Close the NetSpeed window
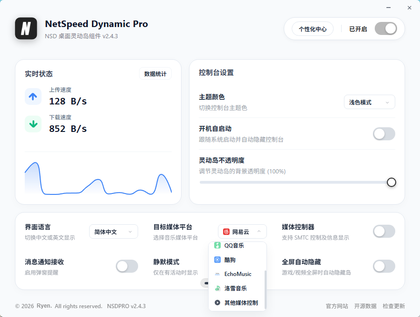 (409, 8)
